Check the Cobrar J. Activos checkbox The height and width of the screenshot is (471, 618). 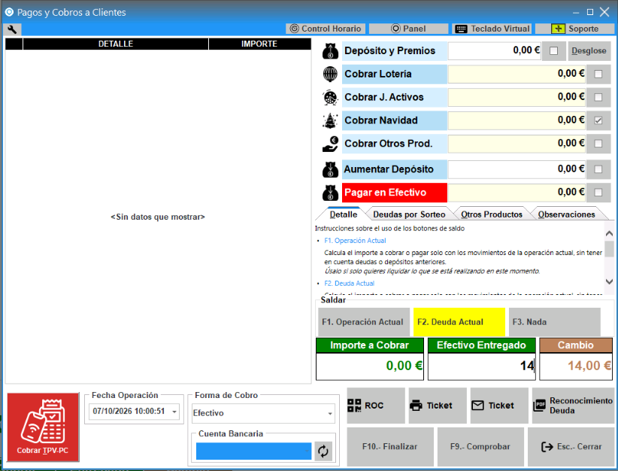(x=598, y=97)
